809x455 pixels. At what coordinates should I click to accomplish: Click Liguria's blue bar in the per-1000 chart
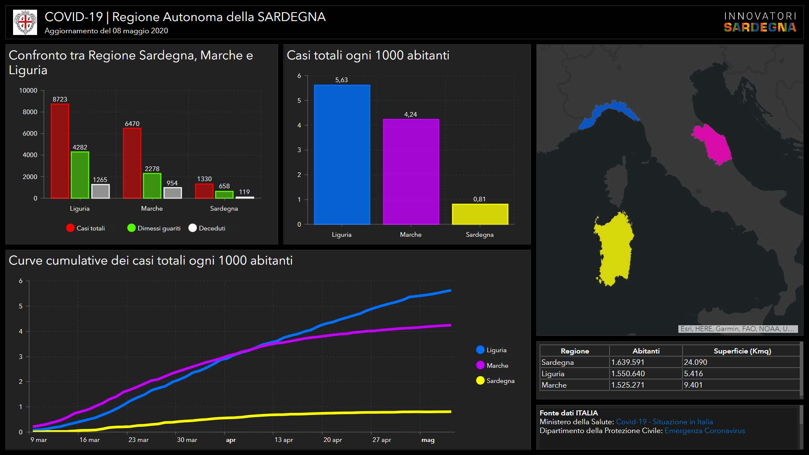pyautogui.click(x=342, y=155)
